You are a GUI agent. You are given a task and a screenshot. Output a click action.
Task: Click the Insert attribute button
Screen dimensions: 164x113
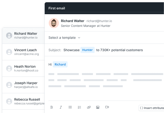(151, 108)
